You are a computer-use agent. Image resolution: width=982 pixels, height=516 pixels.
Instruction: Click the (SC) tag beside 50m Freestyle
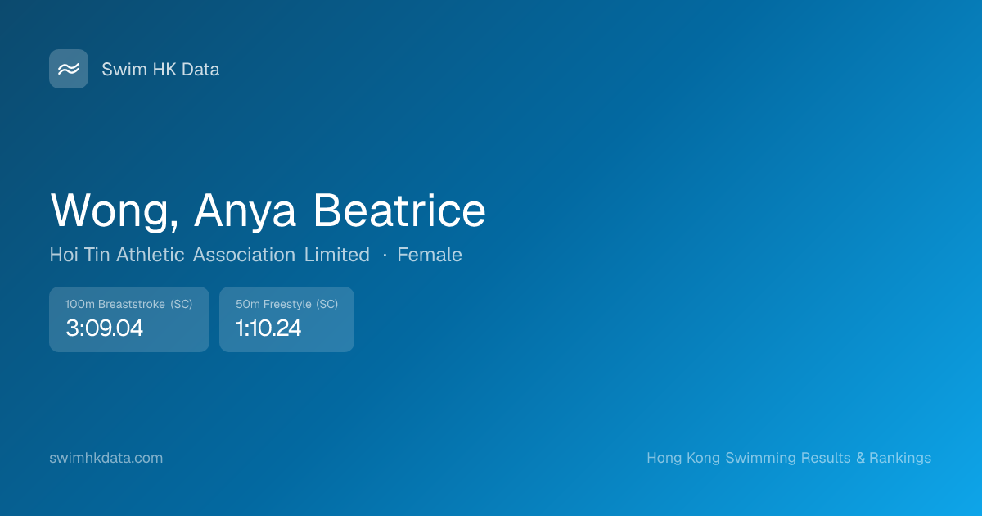click(327, 304)
